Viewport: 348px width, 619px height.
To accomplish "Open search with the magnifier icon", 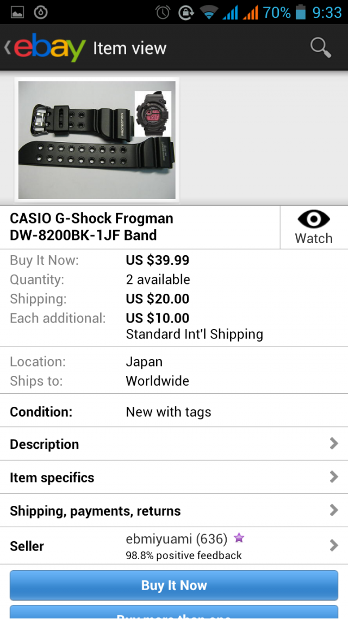I will 320,48.
